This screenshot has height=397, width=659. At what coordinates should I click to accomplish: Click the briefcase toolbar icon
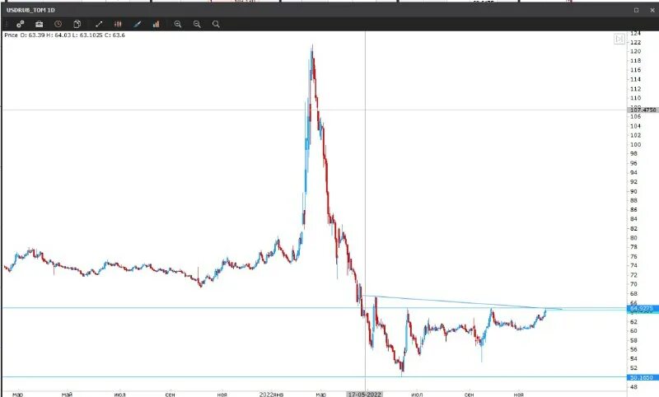pos(39,24)
